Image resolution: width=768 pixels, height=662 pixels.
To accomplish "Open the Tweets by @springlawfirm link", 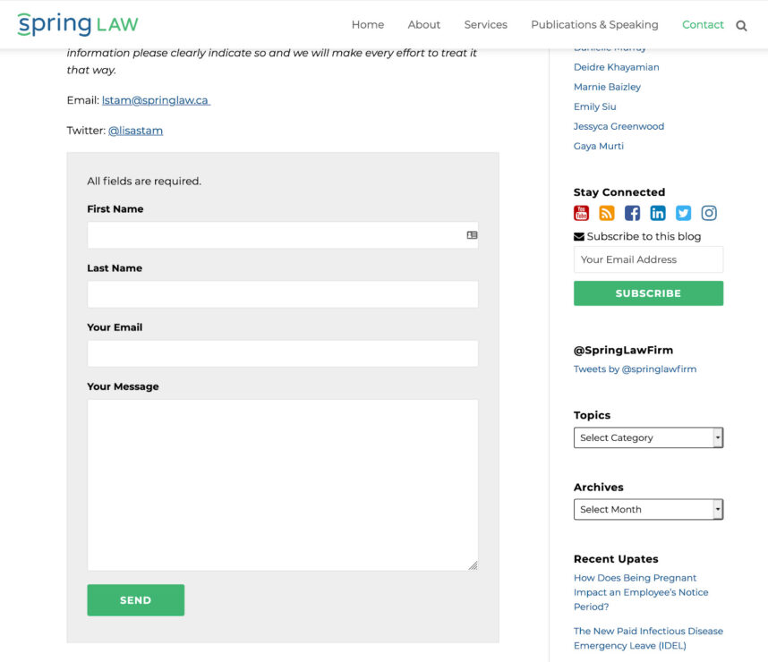I will (x=635, y=369).
